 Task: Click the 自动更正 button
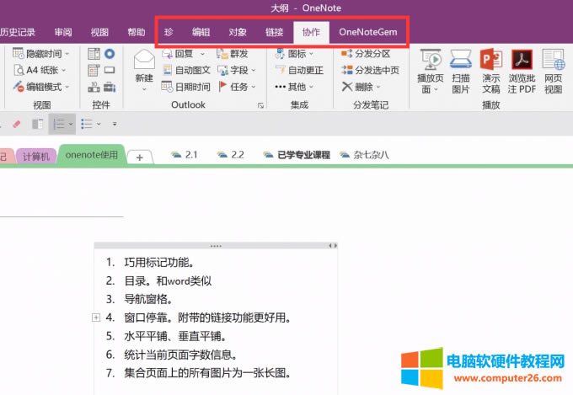298,71
